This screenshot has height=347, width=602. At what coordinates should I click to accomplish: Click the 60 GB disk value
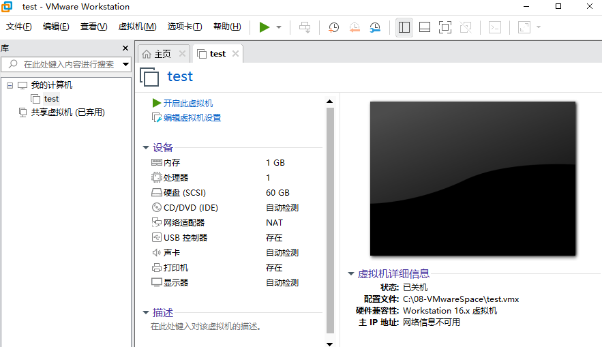(277, 193)
